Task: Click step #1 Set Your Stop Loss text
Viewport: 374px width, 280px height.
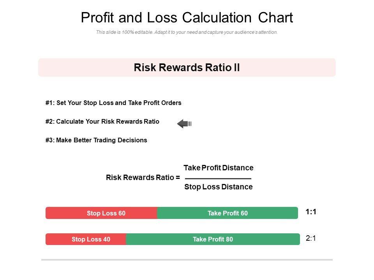Action: click(113, 103)
